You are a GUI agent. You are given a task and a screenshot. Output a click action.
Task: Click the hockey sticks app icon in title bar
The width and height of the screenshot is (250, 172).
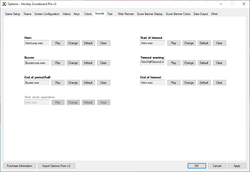click(4, 4)
